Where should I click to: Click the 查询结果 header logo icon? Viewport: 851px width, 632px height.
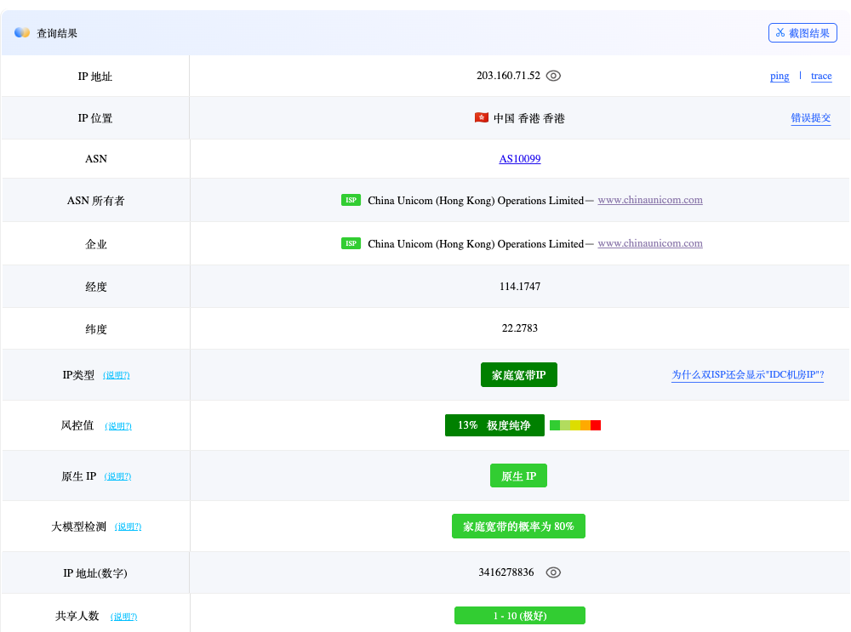[22, 33]
